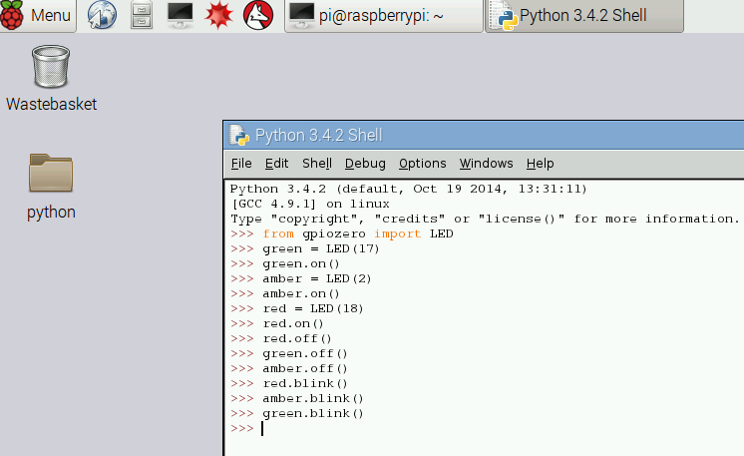744x456 pixels.
Task: Switch to pi@raspberrypi terminal taskbar button
Action: point(384,16)
